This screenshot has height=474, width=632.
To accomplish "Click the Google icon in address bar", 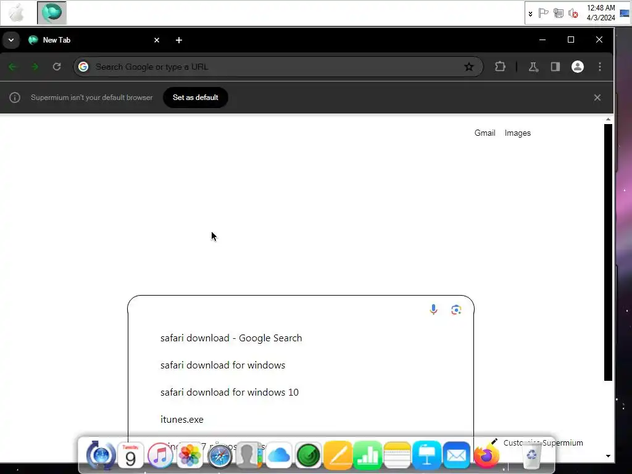I will click(83, 67).
